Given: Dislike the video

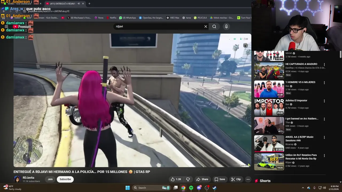Looking at the screenshot, I should click(x=188, y=179).
